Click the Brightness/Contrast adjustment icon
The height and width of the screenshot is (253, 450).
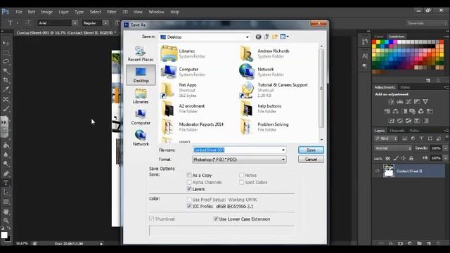point(391,102)
